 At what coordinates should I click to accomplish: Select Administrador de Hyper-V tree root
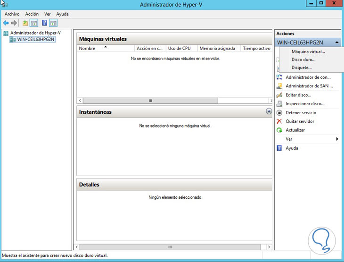(x=35, y=33)
